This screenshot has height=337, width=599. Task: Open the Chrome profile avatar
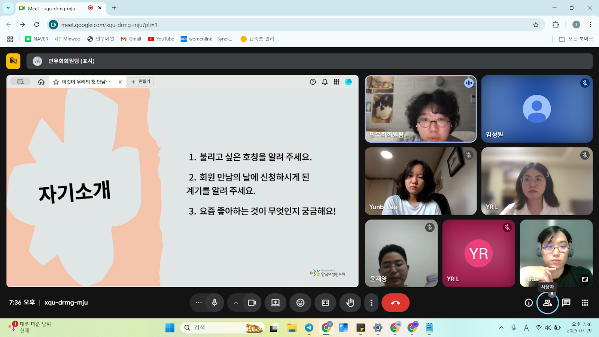click(x=577, y=25)
